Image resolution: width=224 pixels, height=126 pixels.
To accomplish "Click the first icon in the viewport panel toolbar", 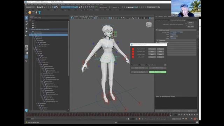I will pyautogui.click(x=71, y=18).
